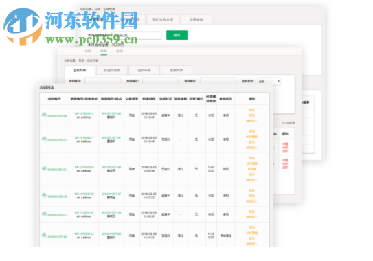Click the topmost orange action link in row 100000355817
Image resolution: width=373 pixels, height=261 pixels.
click(251, 212)
